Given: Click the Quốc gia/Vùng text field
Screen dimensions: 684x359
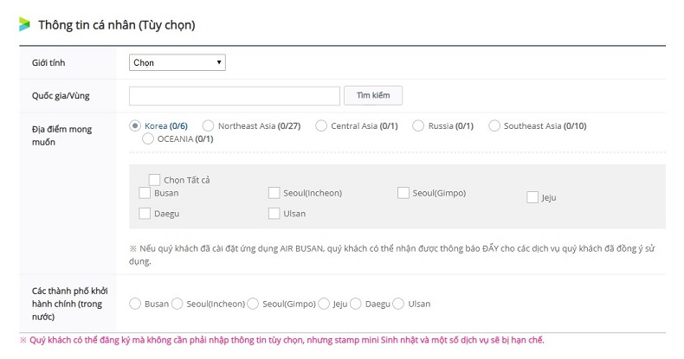Looking at the screenshot, I should pyautogui.click(x=234, y=95).
